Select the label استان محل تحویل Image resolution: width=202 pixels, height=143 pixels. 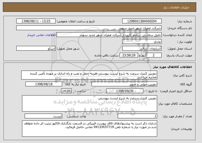(180, 49)
